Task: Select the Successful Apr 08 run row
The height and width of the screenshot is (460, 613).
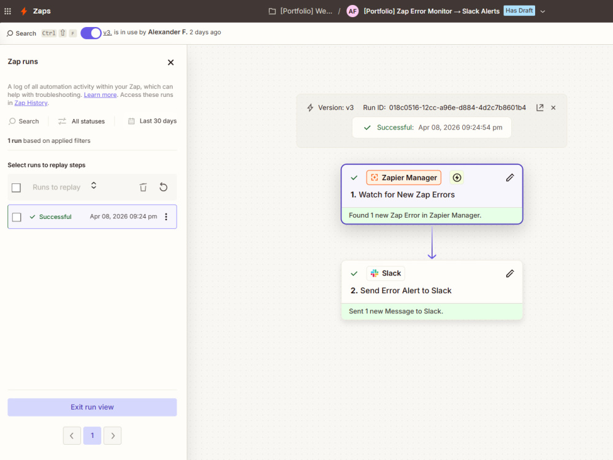Action: (x=93, y=217)
